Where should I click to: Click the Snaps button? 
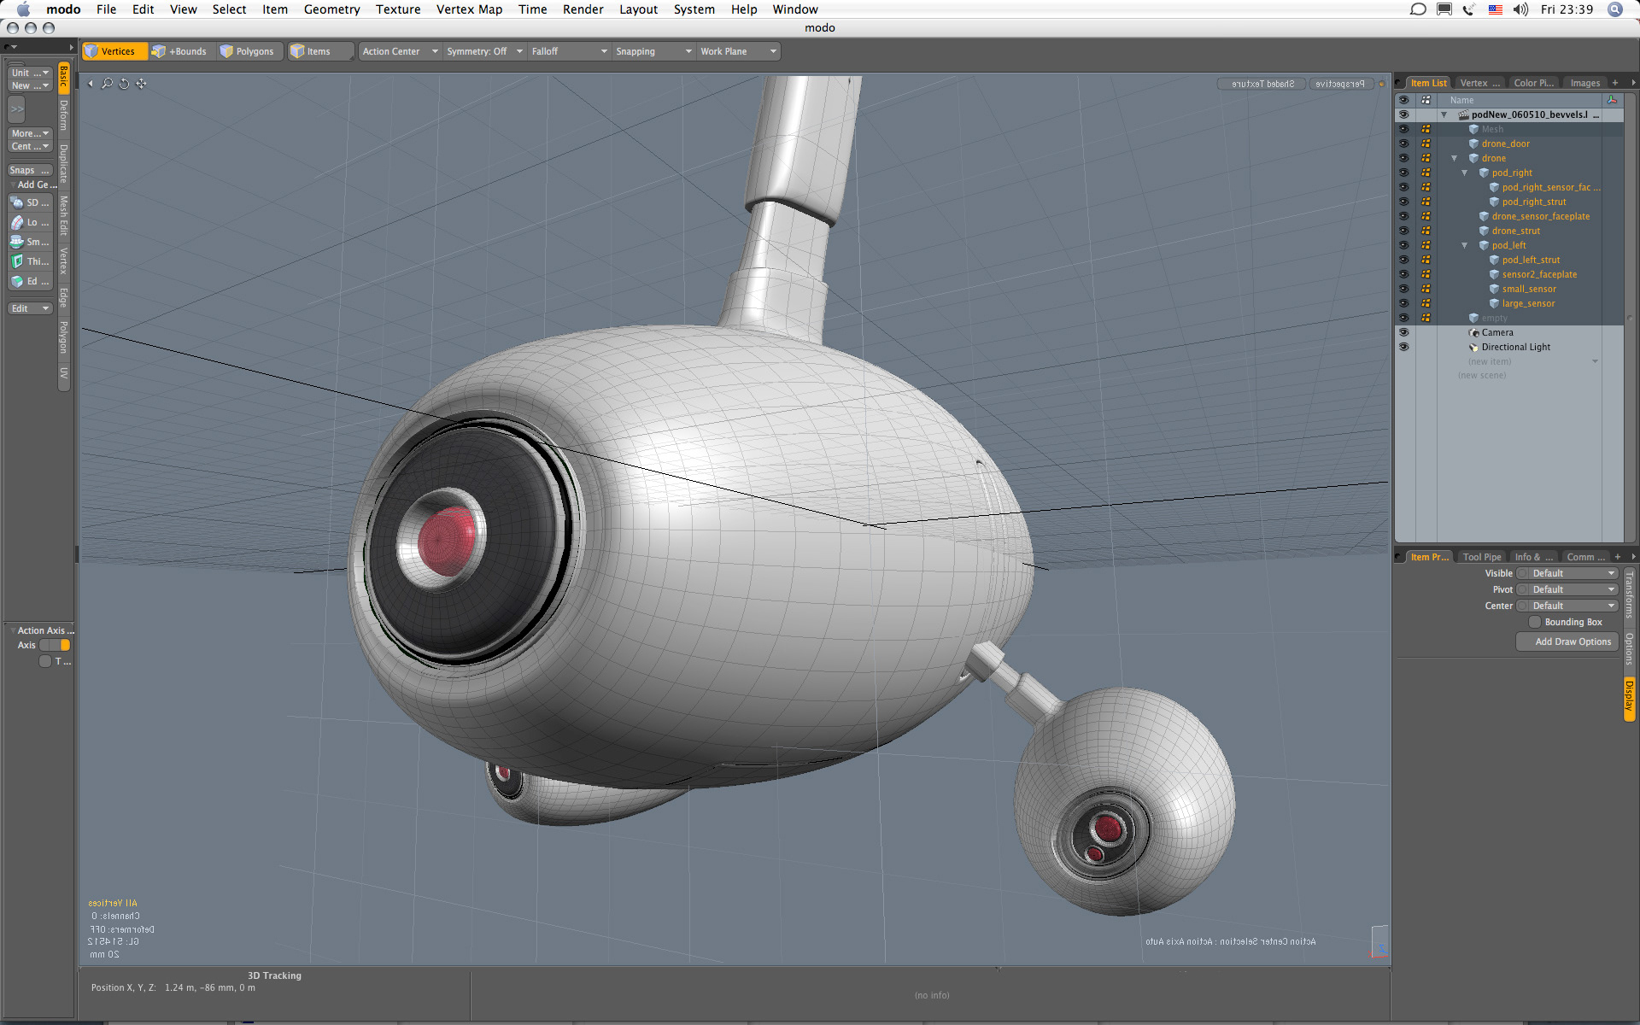(29, 170)
